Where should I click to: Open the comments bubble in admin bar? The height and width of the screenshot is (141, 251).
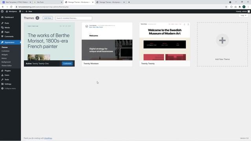pos(21,11)
